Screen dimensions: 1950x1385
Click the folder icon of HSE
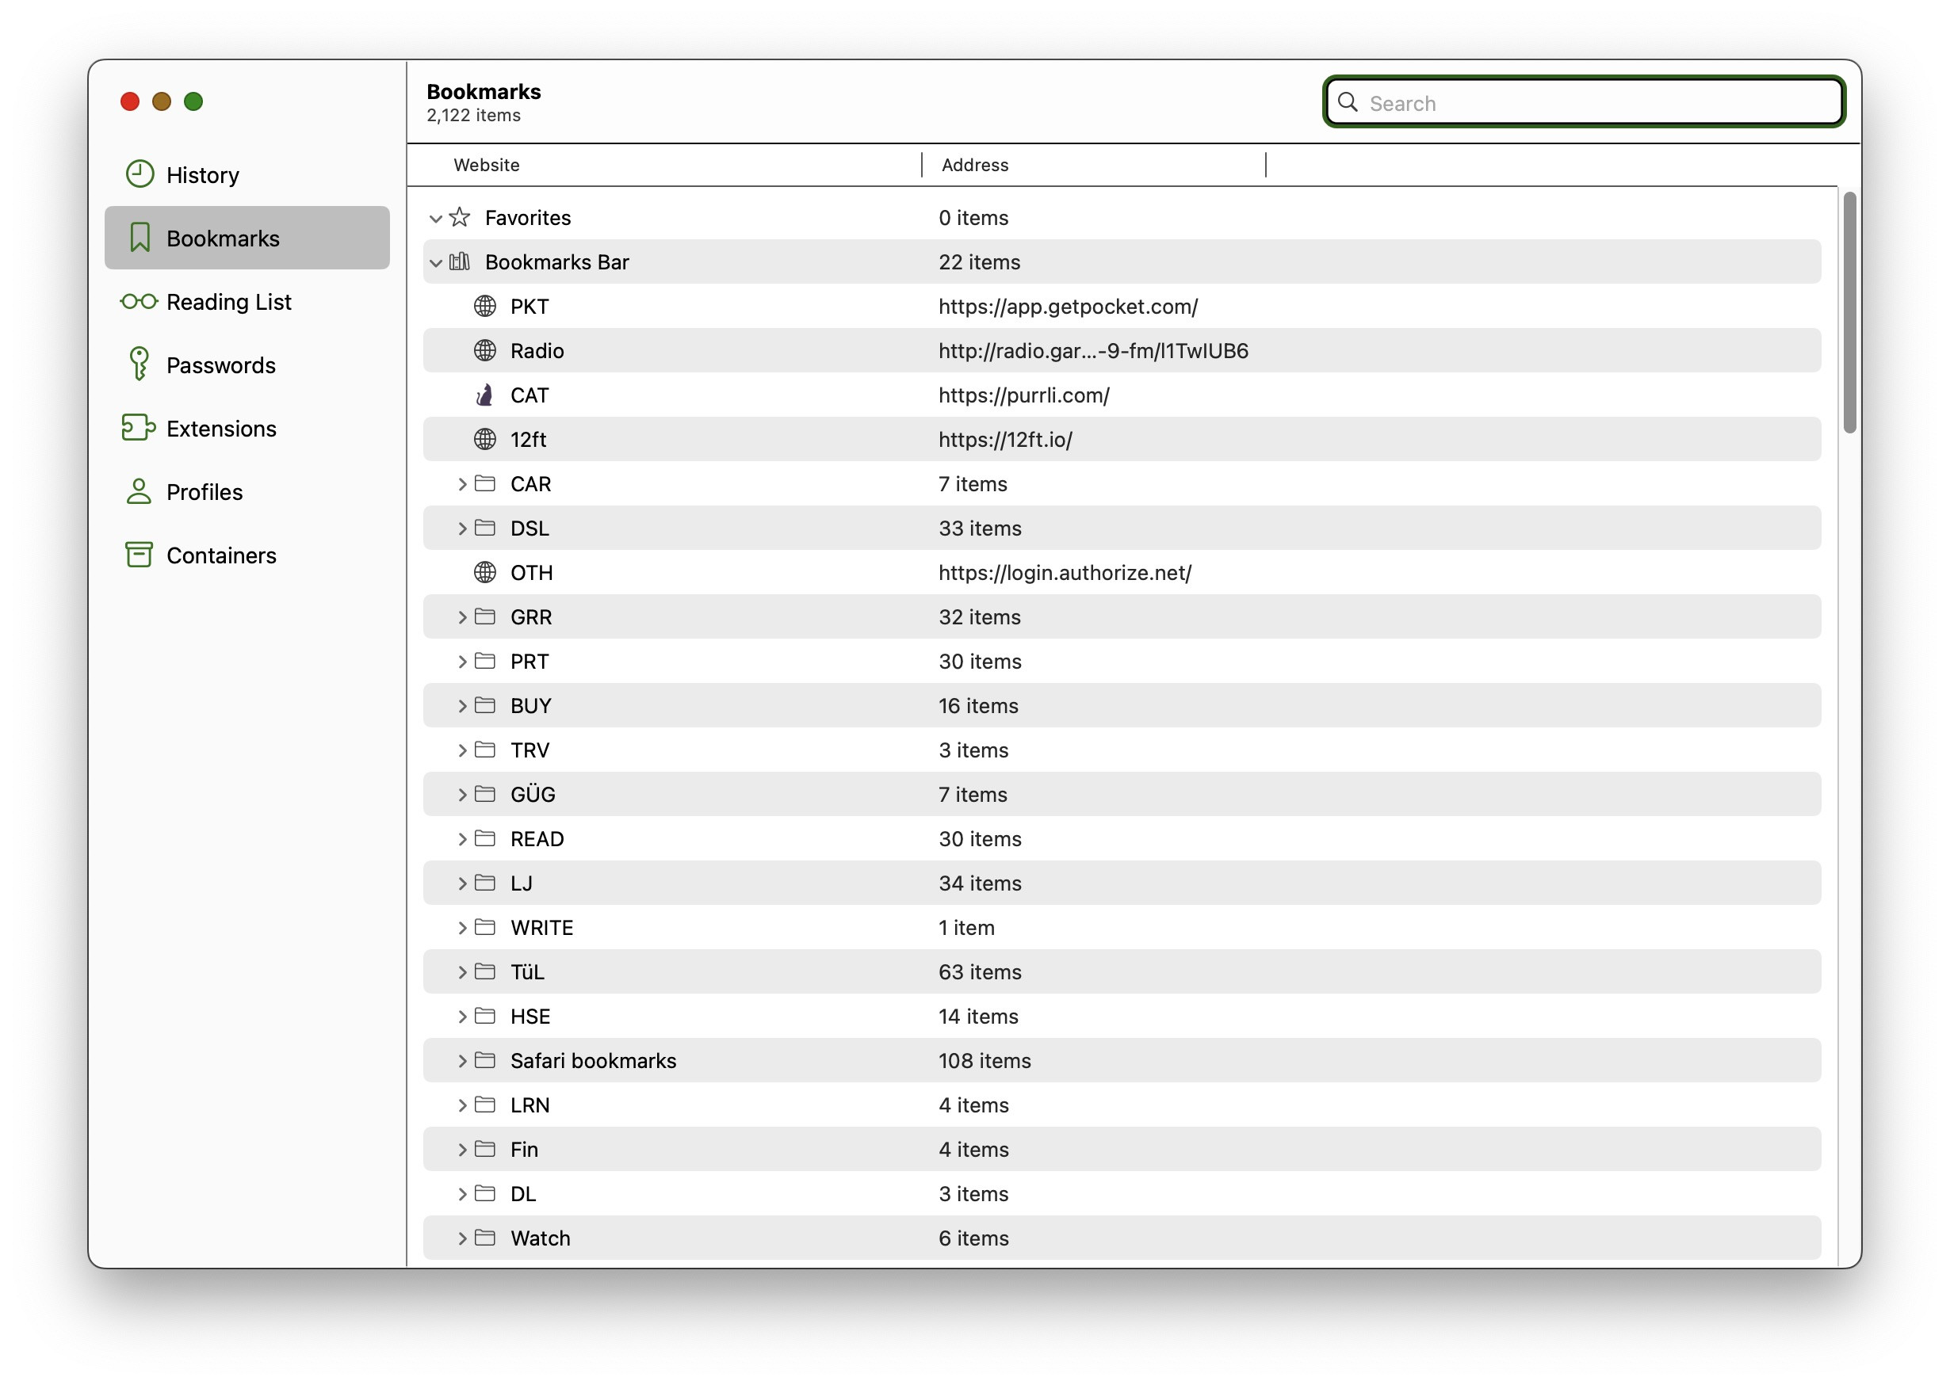pyautogui.click(x=484, y=1016)
